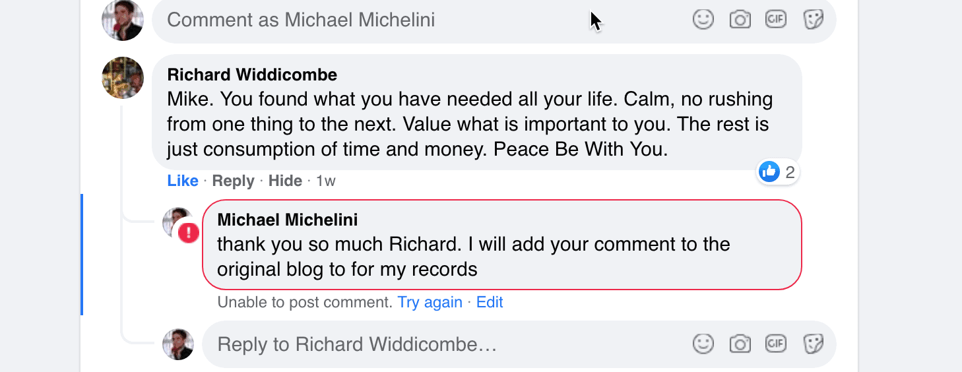
Task: Choose a sticker in the reply box
Action: [813, 344]
